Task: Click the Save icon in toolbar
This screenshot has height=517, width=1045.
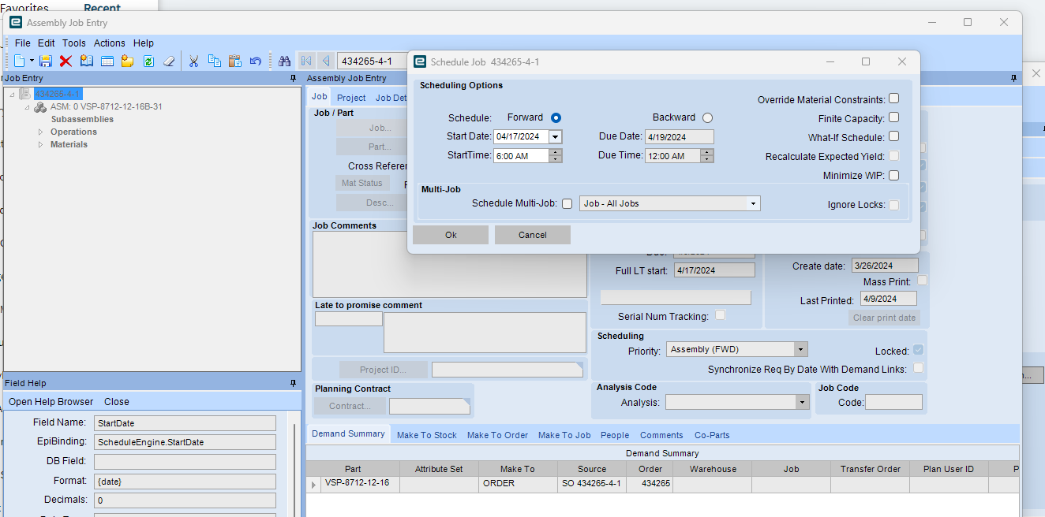Action: [x=45, y=61]
